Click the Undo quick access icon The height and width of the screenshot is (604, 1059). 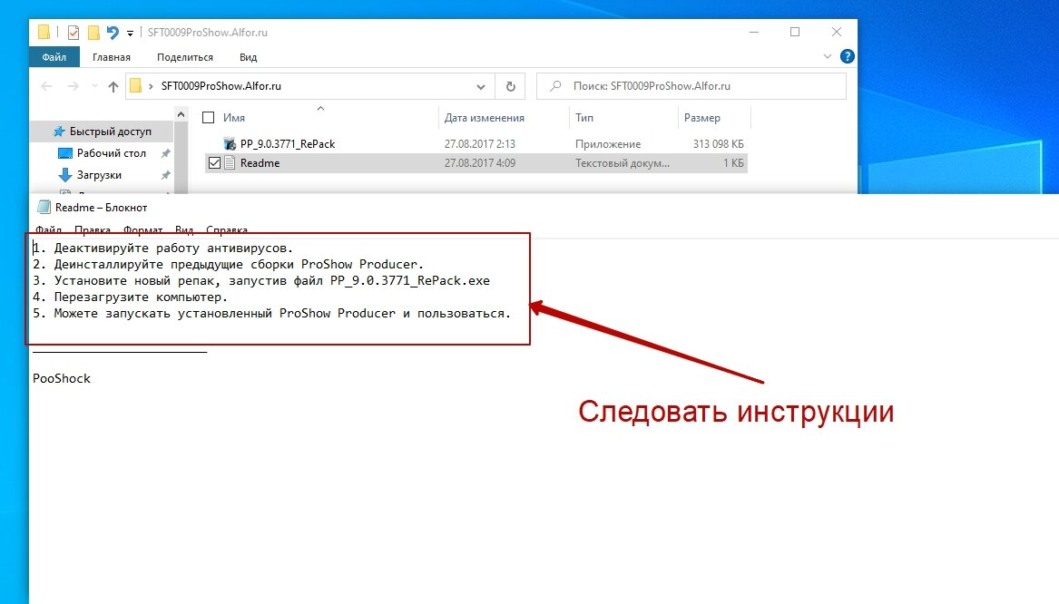click(113, 32)
